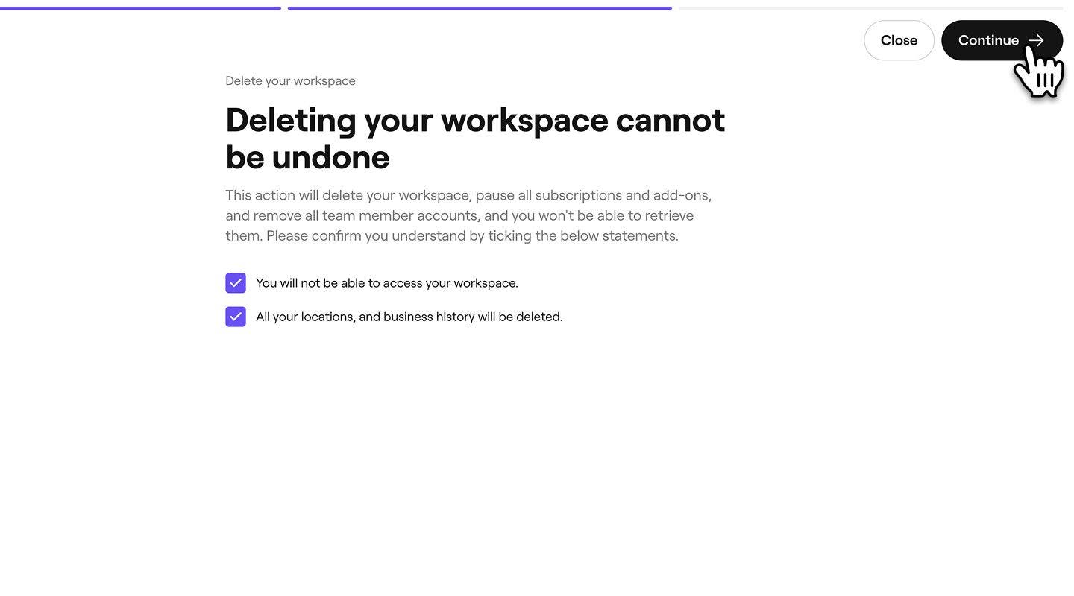Image resolution: width=1074 pixels, height=596 pixels.
Task: Click the word "workspace" in the bold heading
Action: [524, 120]
